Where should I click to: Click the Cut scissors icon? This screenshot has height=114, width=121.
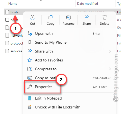[x=32, y=17]
